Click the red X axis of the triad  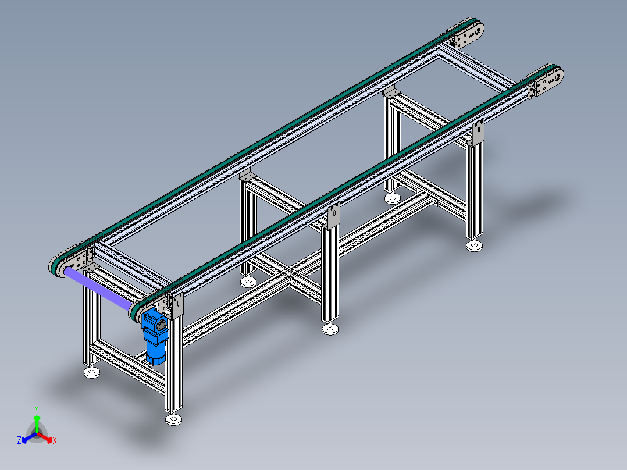pos(45,437)
